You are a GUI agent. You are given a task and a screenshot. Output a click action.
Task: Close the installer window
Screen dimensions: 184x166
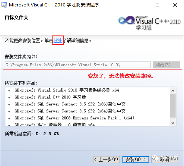[175, 5]
